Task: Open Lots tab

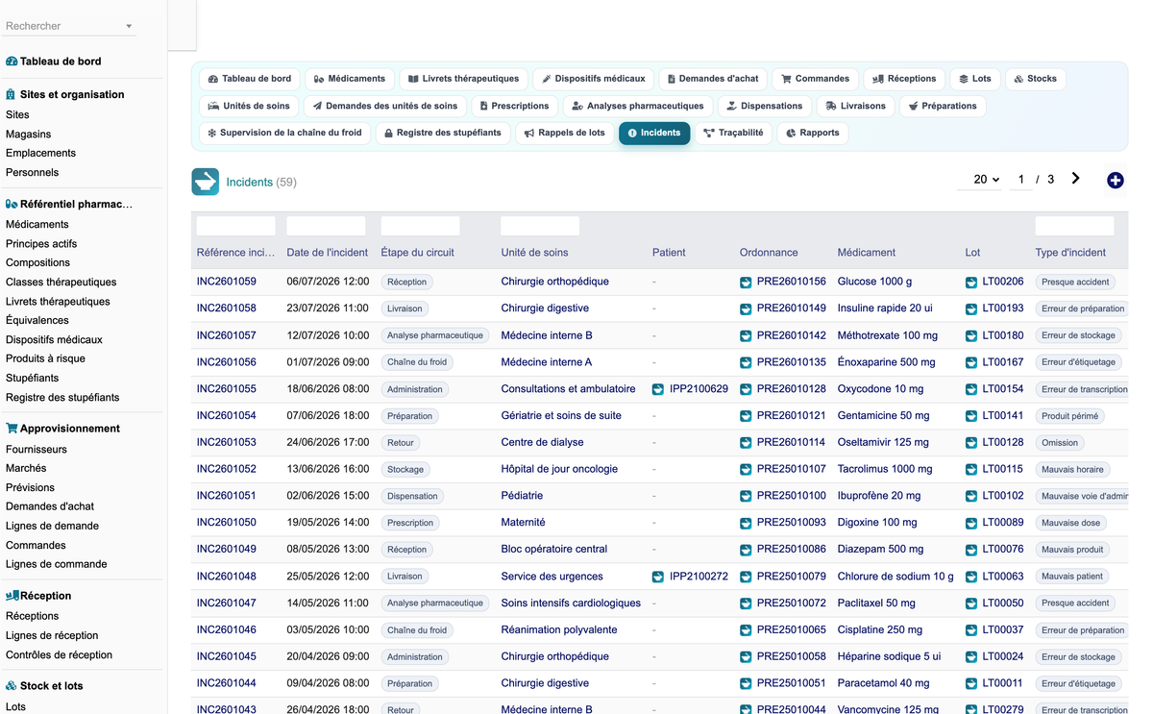Action: pyautogui.click(x=974, y=79)
